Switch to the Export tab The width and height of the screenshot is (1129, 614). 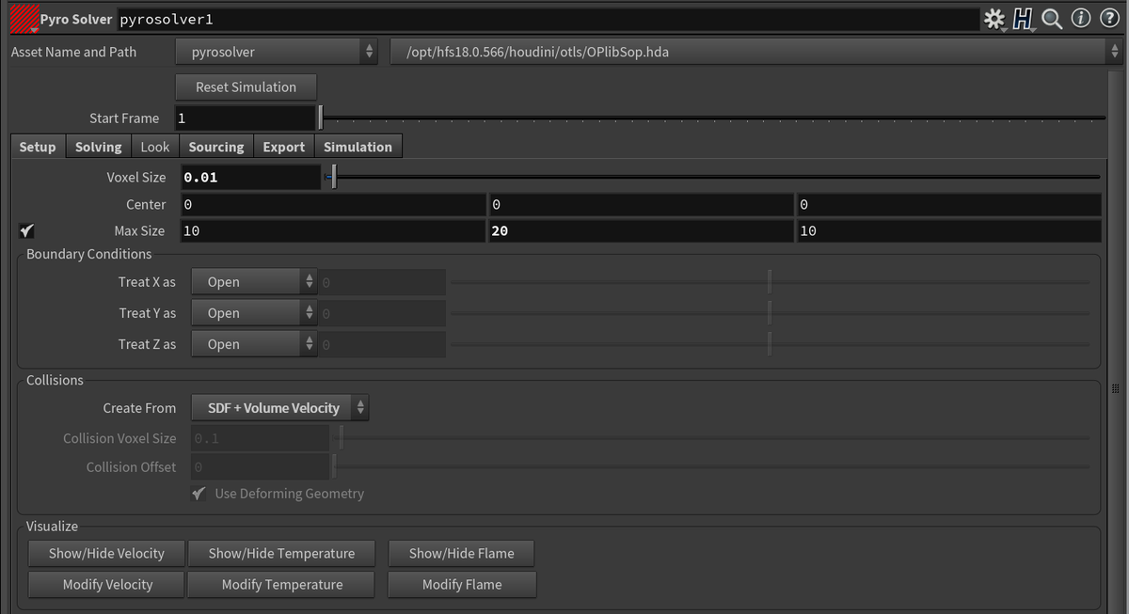pyautogui.click(x=284, y=147)
